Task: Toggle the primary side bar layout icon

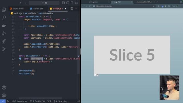Action: [63, 3]
